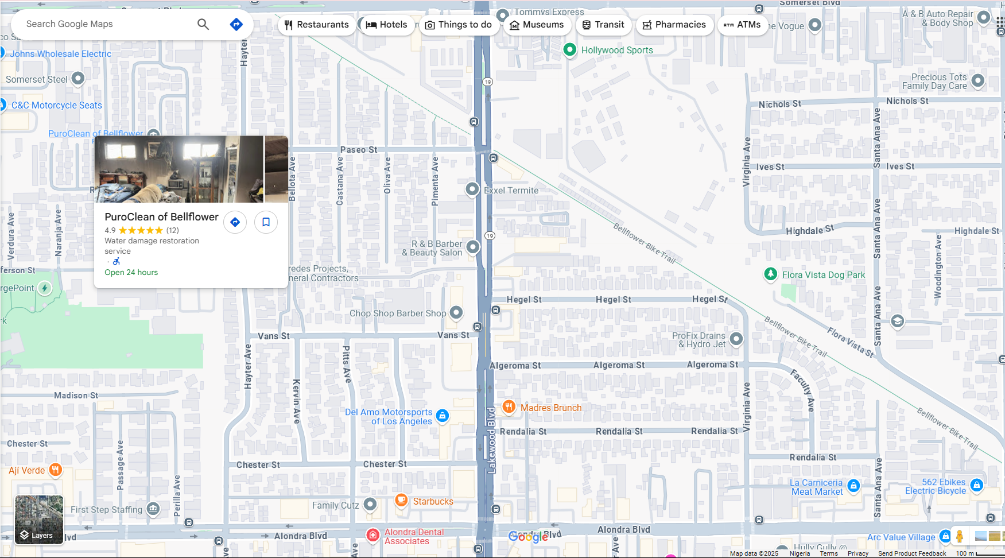Click the EV charging station pin
Viewport: 1005px width, 558px height.
(45, 288)
